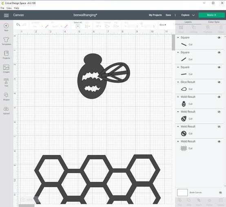Viewport: 226px width, 207px height.
Task: Click the Weld tool icon
Action: point(189,200)
